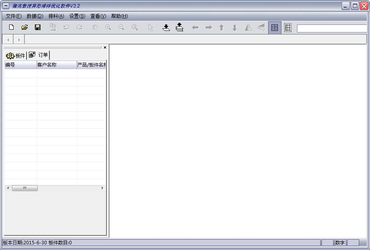Image resolution: width=370 pixels, height=250 pixels.
Task: Switch to the 板件 tab
Action: 16,55
